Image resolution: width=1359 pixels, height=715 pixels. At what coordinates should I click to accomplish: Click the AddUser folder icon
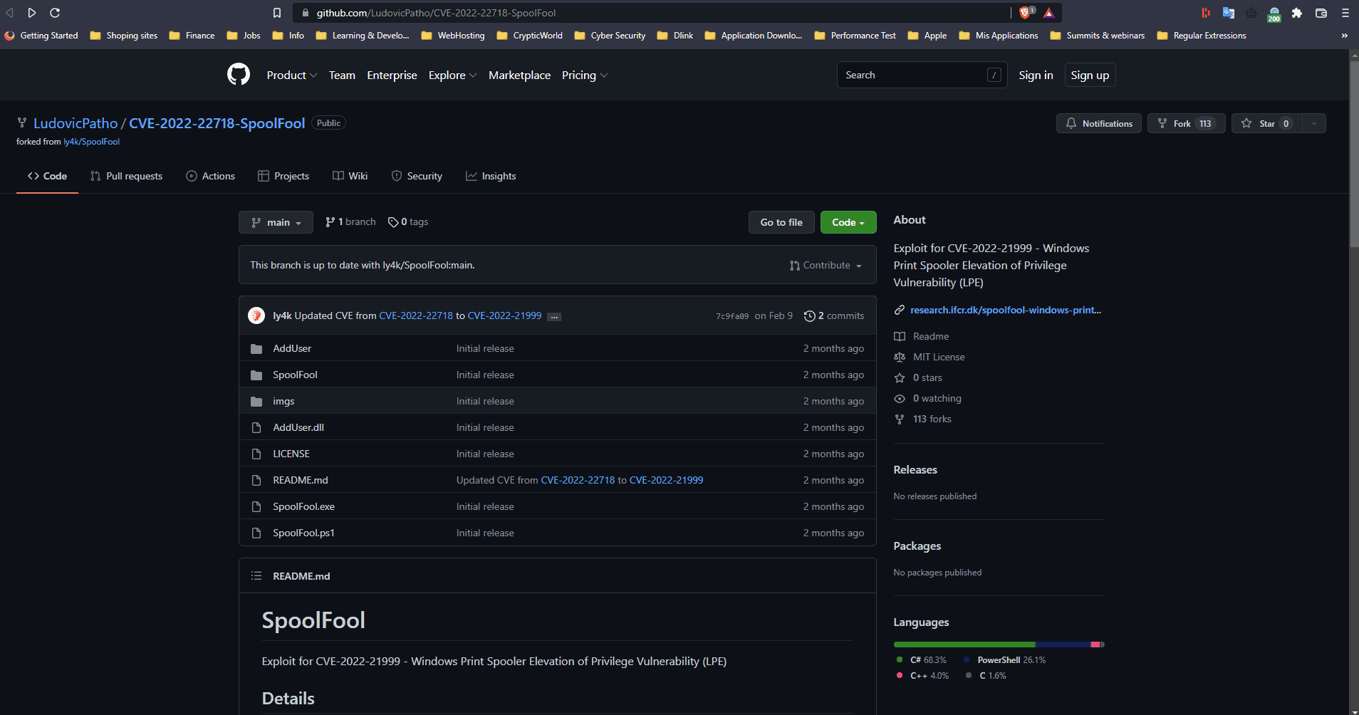[x=256, y=349]
